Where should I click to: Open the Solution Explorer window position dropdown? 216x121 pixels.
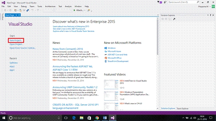208,15
